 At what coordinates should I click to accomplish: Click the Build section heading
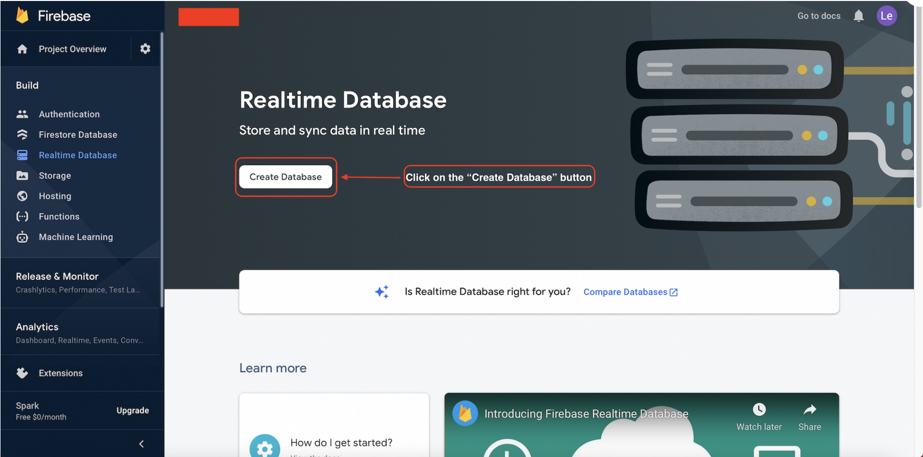27,85
